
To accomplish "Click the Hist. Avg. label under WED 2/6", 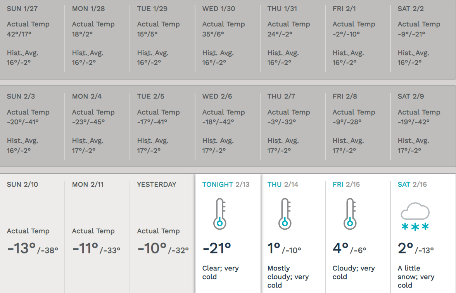I will (218, 141).
